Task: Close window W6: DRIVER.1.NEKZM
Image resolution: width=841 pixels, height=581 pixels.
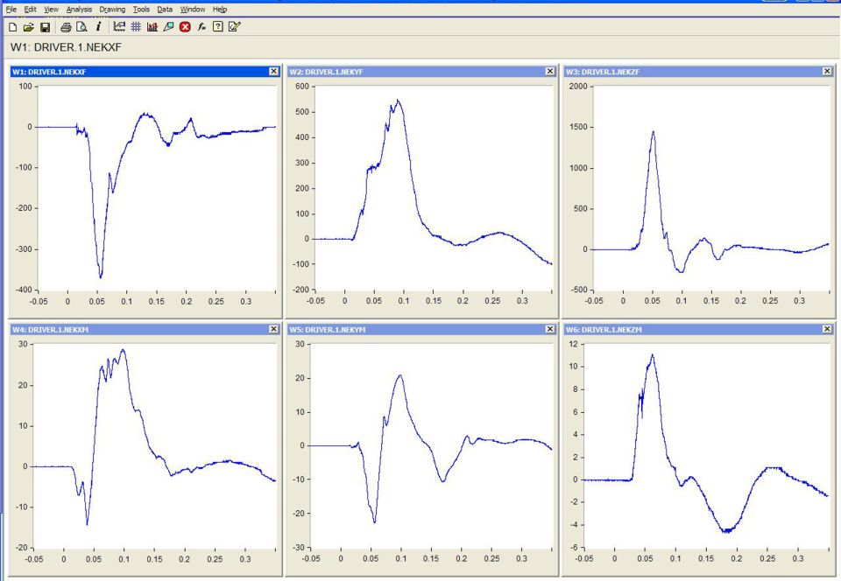Action: (827, 329)
